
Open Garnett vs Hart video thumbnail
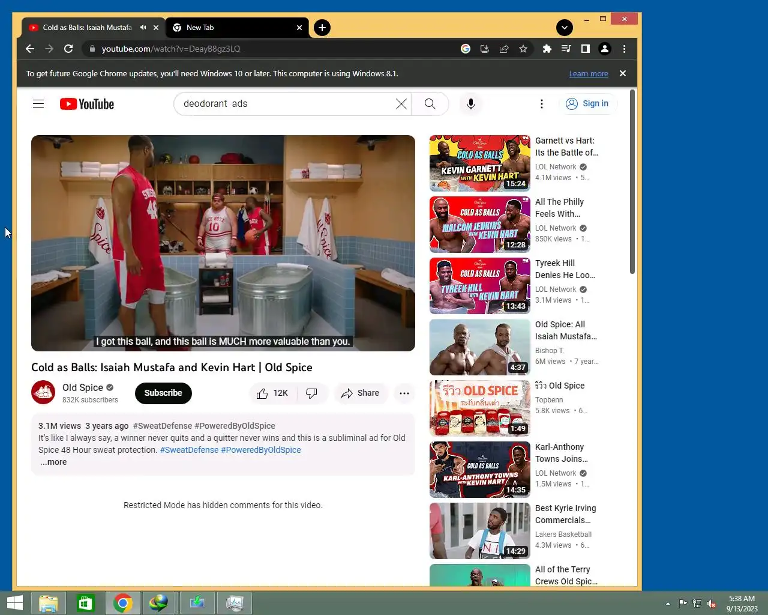click(480, 163)
